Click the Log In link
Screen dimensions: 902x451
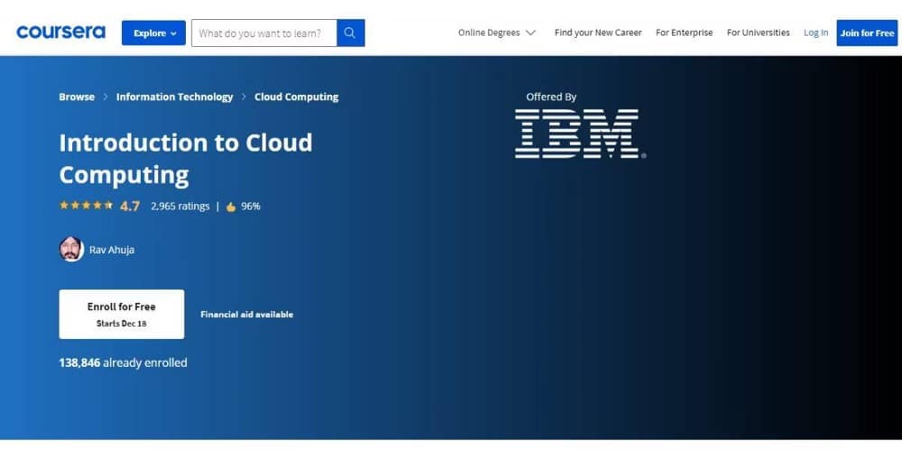pyautogui.click(x=815, y=32)
